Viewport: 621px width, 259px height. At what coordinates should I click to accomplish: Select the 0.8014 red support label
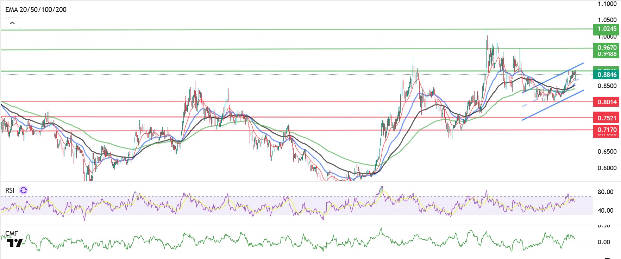(606, 102)
